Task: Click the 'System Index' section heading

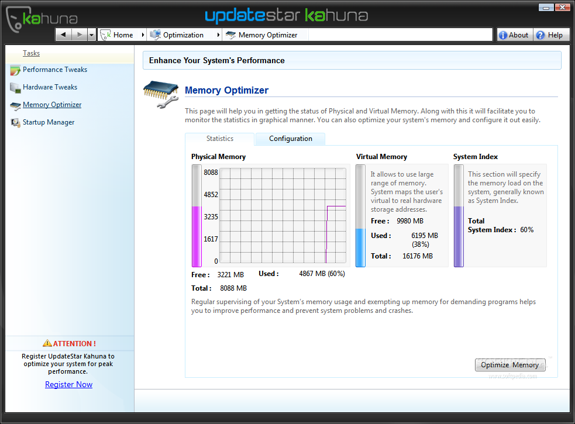Action: tap(475, 157)
